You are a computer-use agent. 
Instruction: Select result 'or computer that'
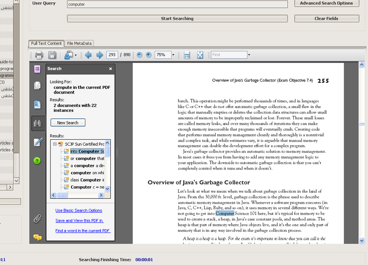[87, 158]
